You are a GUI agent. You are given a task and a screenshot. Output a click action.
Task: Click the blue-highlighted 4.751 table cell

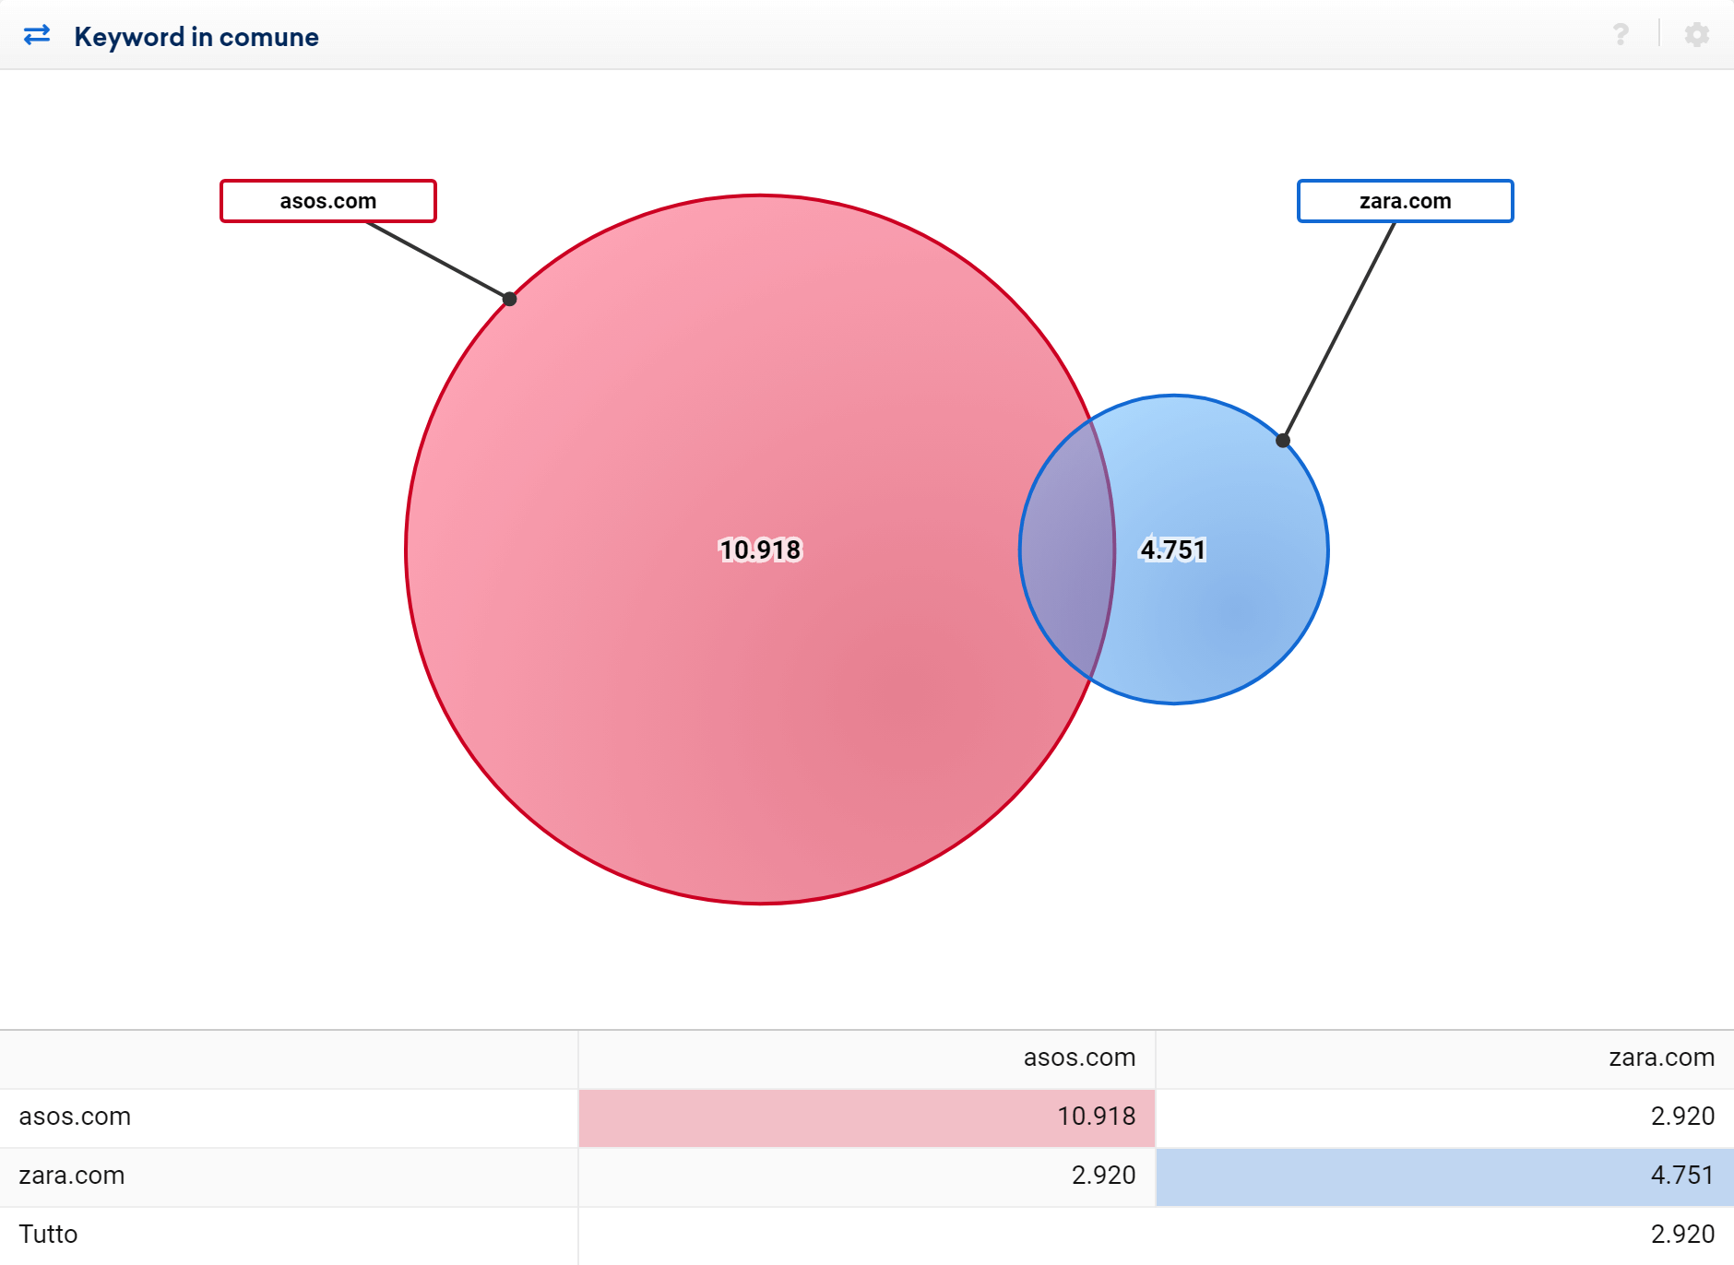point(1445,1176)
